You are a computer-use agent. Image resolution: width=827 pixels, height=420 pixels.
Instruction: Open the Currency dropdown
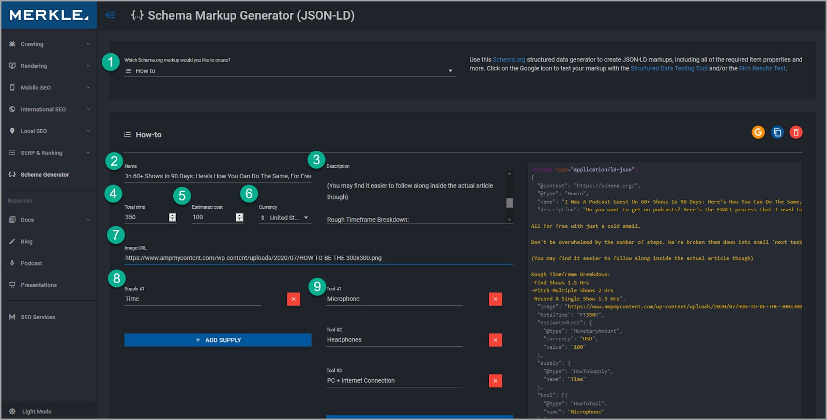pyautogui.click(x=284, y=217)
